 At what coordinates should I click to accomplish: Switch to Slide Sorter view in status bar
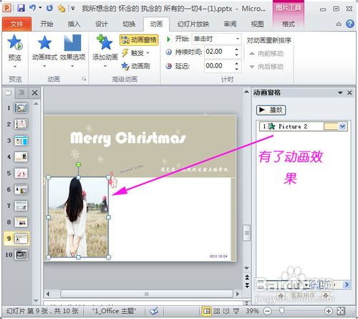216,311
